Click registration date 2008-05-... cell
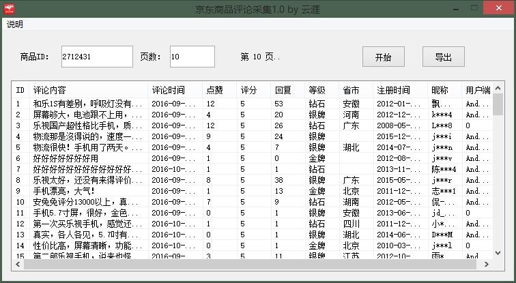The image size is (516, 283). [x=399, y=125]
